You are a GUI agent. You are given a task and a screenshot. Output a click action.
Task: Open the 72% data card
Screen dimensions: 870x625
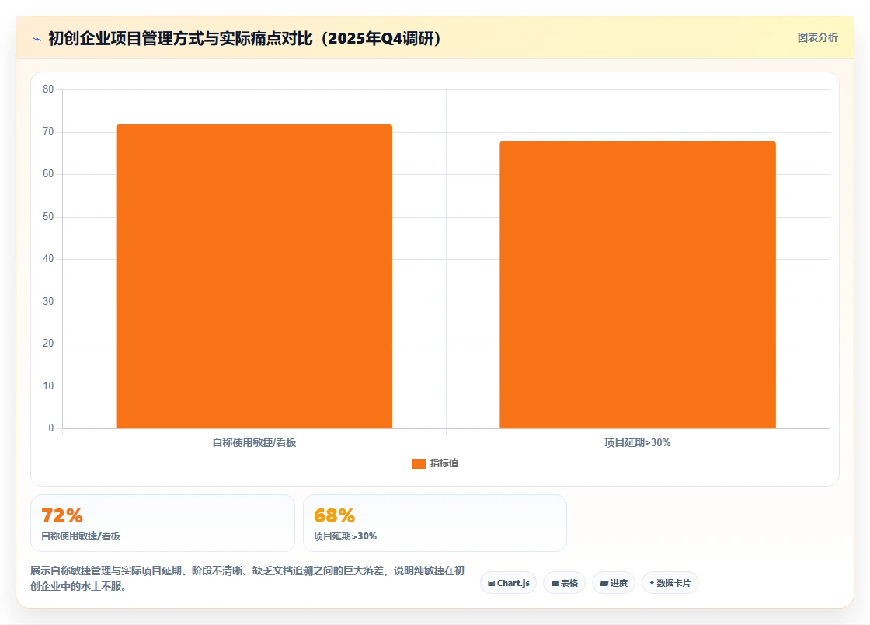162,523
